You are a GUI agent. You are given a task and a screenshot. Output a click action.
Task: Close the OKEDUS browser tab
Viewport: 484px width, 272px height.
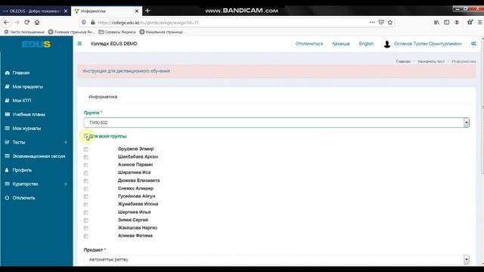pos(66,11)
